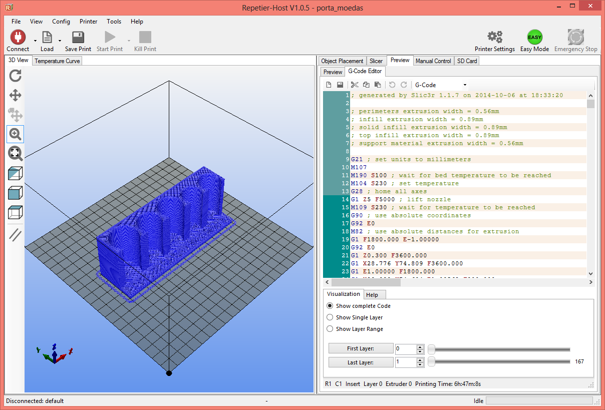Toggle the Easy Mode button
This screenshot has height=410, width=605.
click(x=534, y=37)
